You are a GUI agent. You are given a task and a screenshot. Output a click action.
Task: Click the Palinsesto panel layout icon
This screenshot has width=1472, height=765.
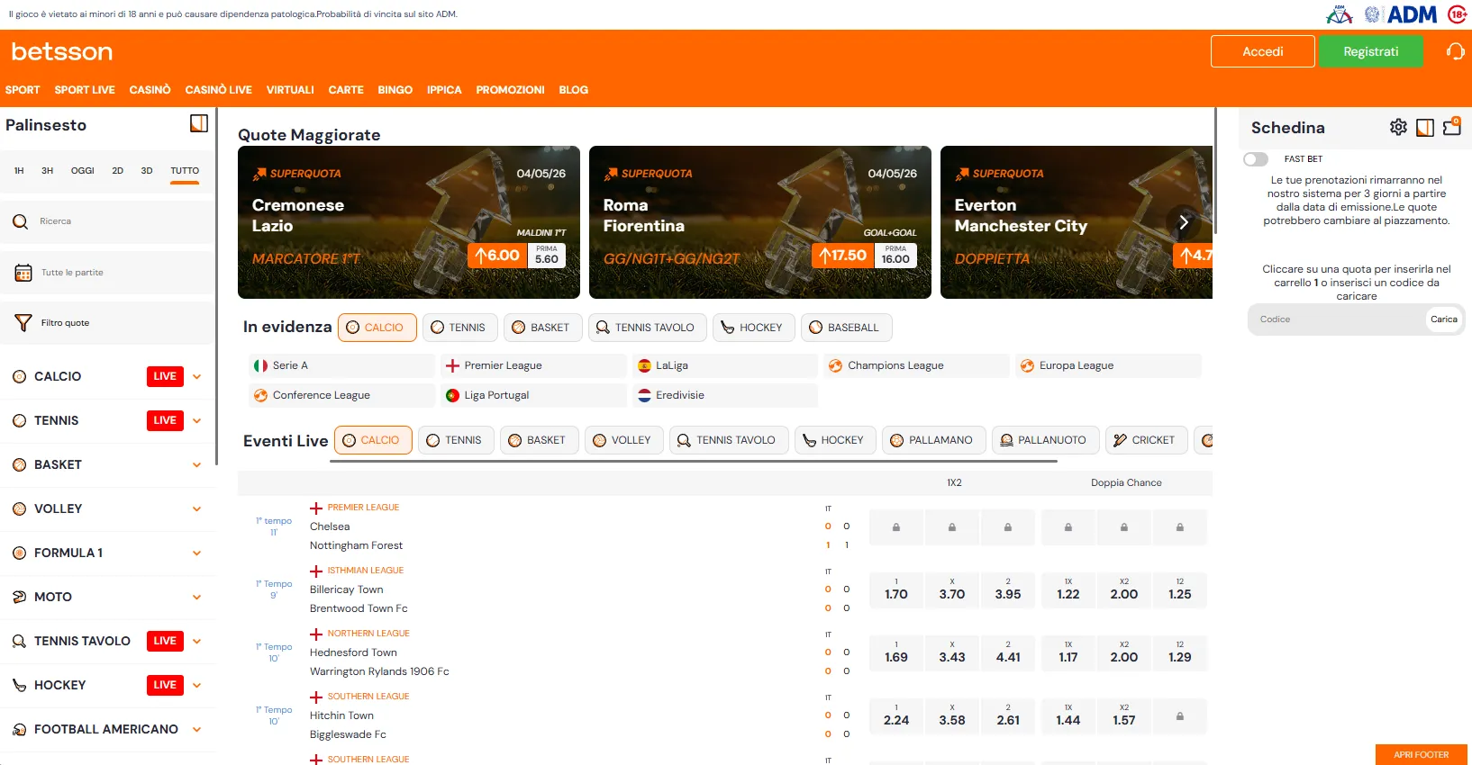[x=199, y=123]
